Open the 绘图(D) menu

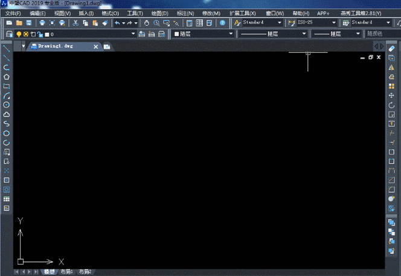point(159,13)
